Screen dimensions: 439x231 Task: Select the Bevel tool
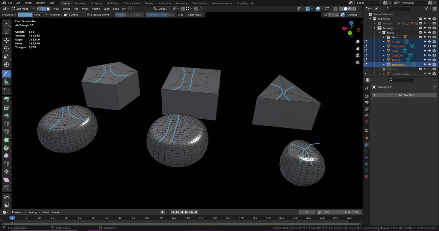click(7, 116)
